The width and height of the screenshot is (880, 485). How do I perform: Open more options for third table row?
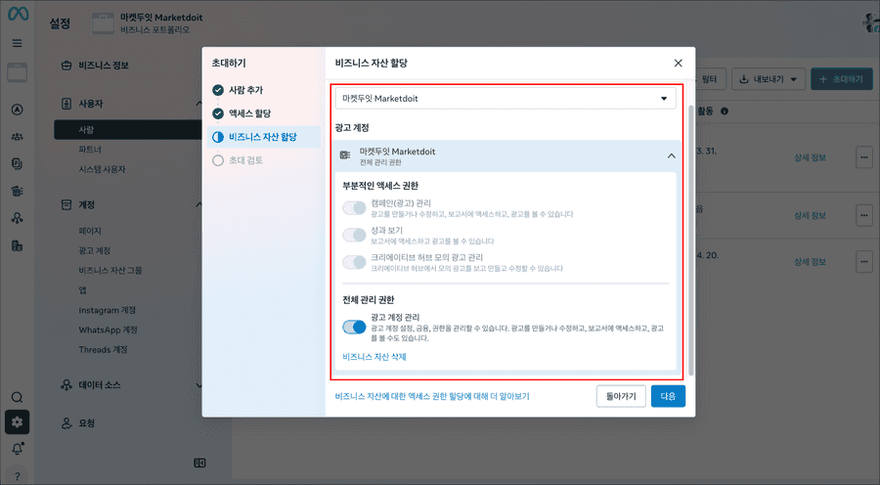(x=863, y=262)
